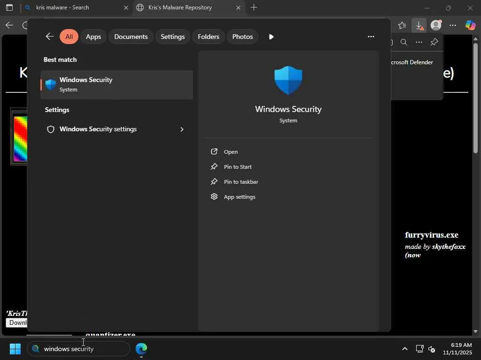The image size is (481, 360).
Task: Close the kris malware Search tab
Action: tap(126, 7)
